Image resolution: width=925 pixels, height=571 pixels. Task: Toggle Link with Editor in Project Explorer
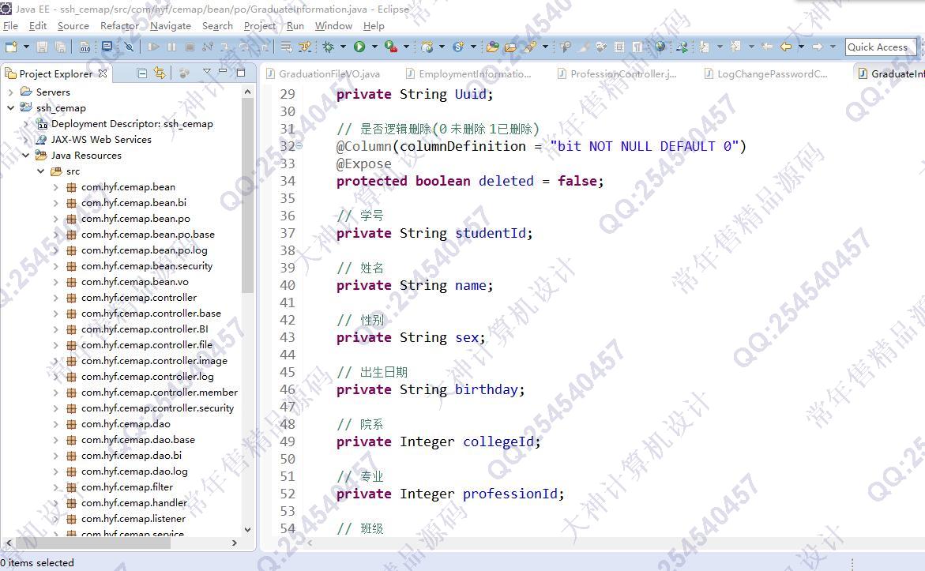[160, 73]
